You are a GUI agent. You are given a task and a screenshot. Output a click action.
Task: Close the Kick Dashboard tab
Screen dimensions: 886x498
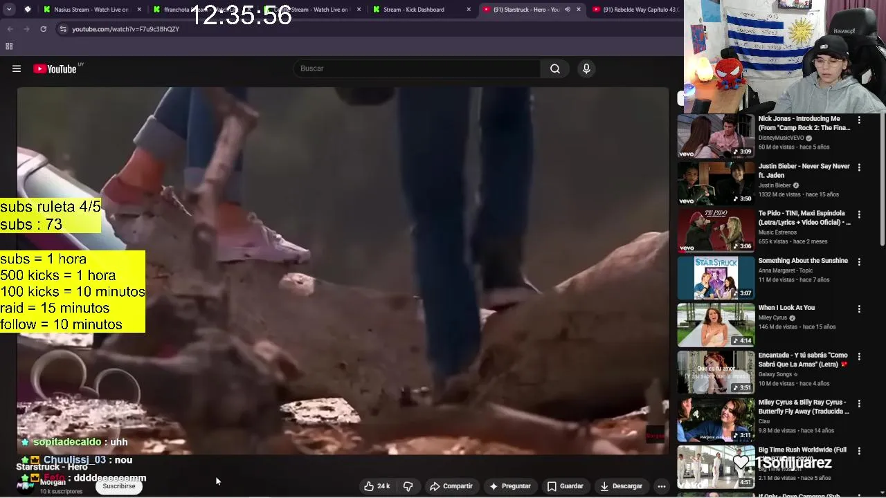tap(469, 10)
